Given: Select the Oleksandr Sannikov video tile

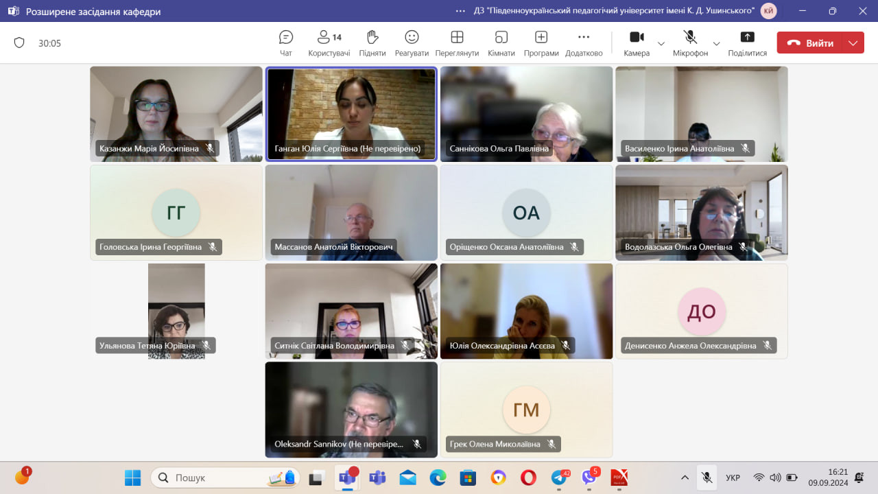Looking at the screenshot, I should click(351, 410).
